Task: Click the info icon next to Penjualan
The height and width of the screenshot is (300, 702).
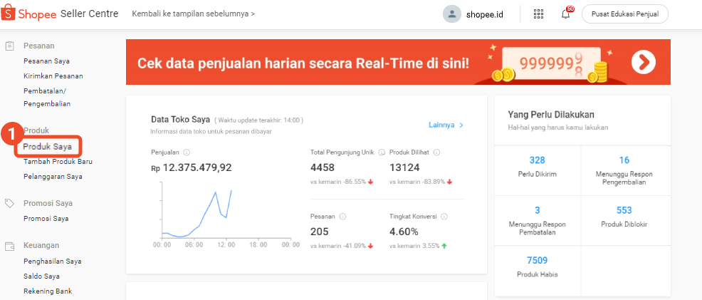Action: click(187, 152)
